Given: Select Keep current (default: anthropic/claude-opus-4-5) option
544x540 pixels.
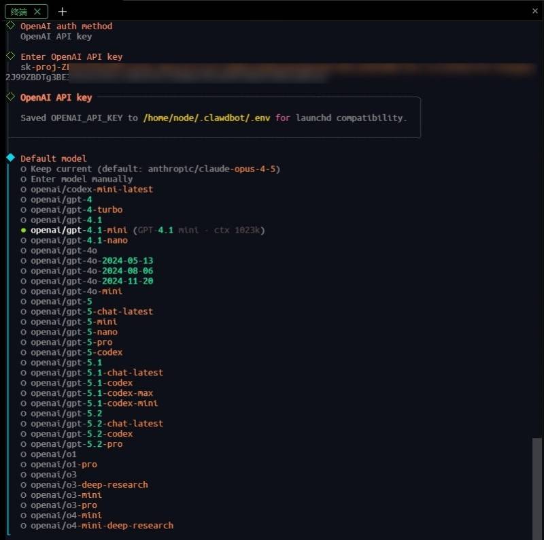Looking at the screenshot, I should 150,169.
